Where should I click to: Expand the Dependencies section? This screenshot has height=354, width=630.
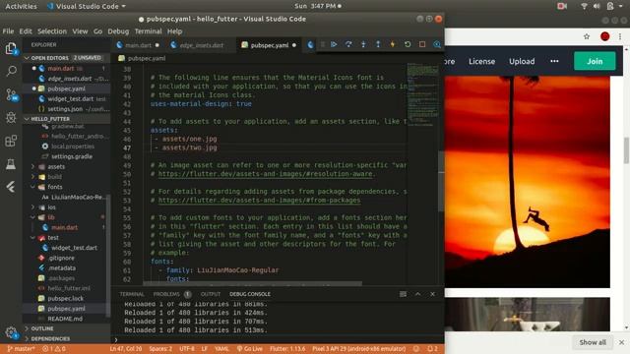[x=66, y=338]
